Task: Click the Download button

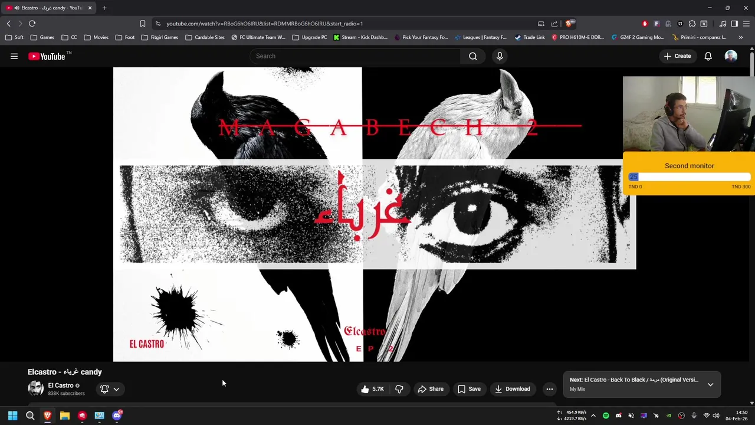Action: coord(513,389)
